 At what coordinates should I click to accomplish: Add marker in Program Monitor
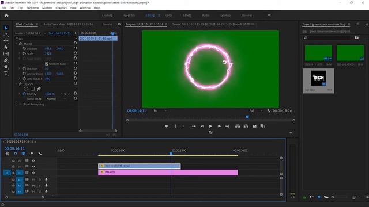coord(167,126)
